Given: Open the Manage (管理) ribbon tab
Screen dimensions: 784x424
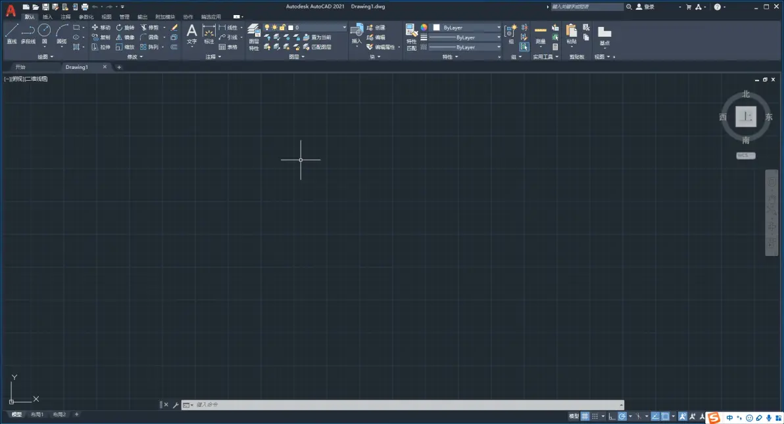Looking at the screenshot, I should click(124, 17).
